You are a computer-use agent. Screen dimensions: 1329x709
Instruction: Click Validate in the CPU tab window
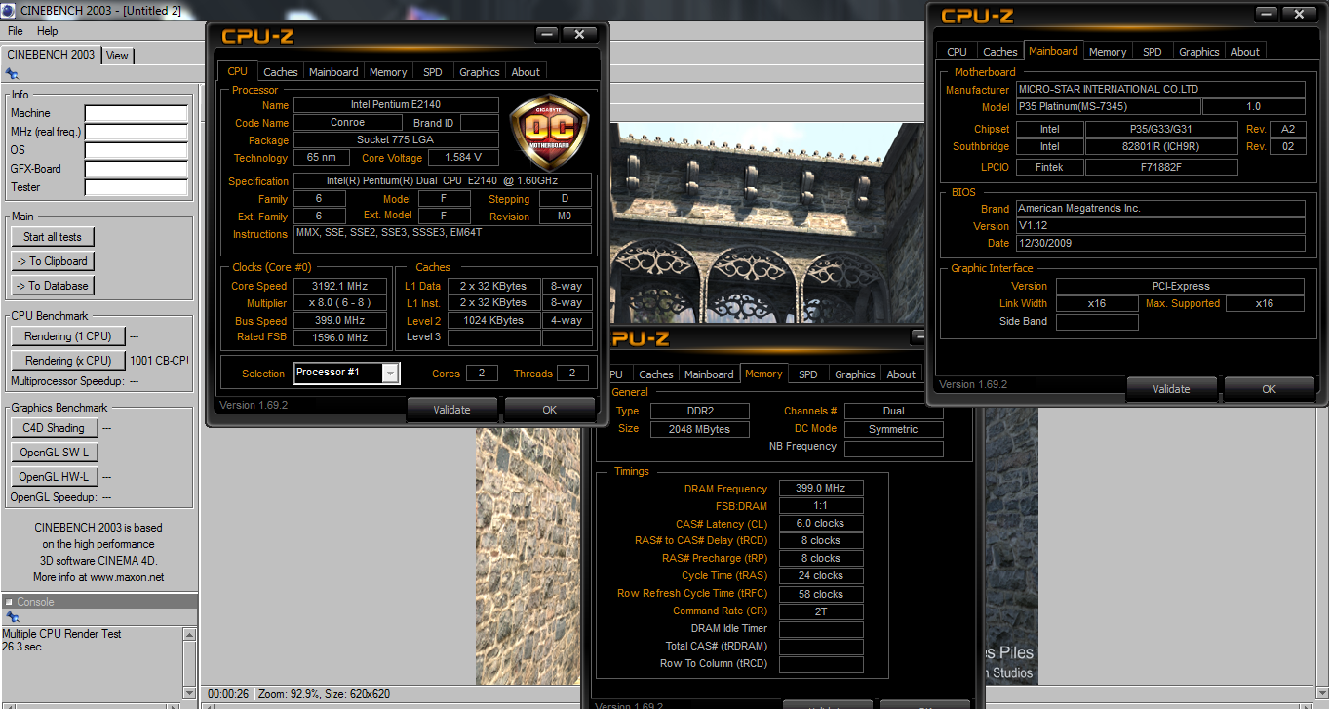[x=451, y=410]
